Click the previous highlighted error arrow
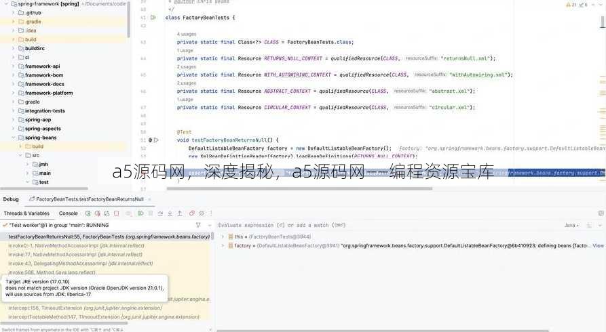This screenshot has height=332, width=606. point(593,5)
